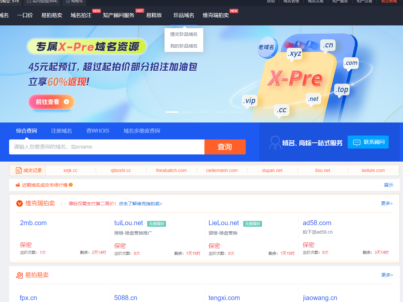Screen dimensions: 403x302
Task: Select the third banner carousel indicator
Action: click(x=204, y=112)
